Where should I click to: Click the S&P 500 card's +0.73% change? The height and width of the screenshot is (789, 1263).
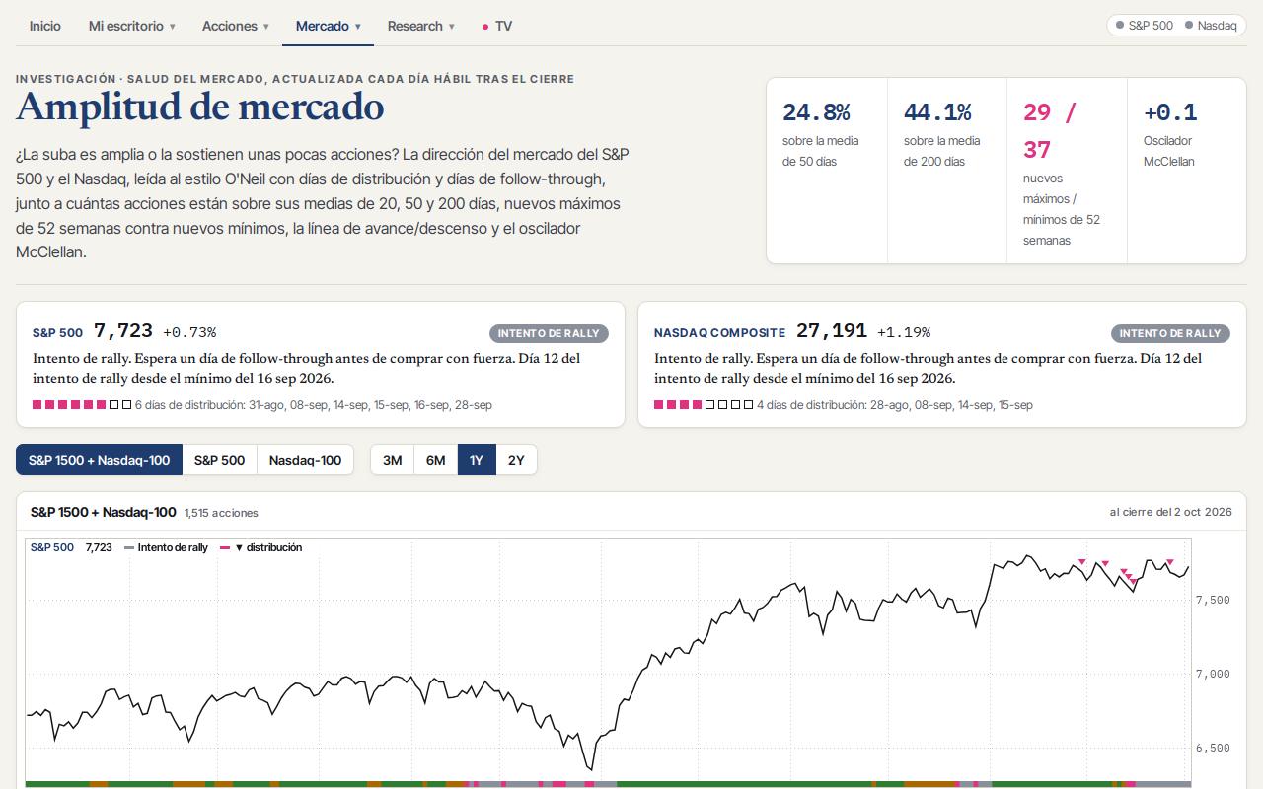[189, 332]
